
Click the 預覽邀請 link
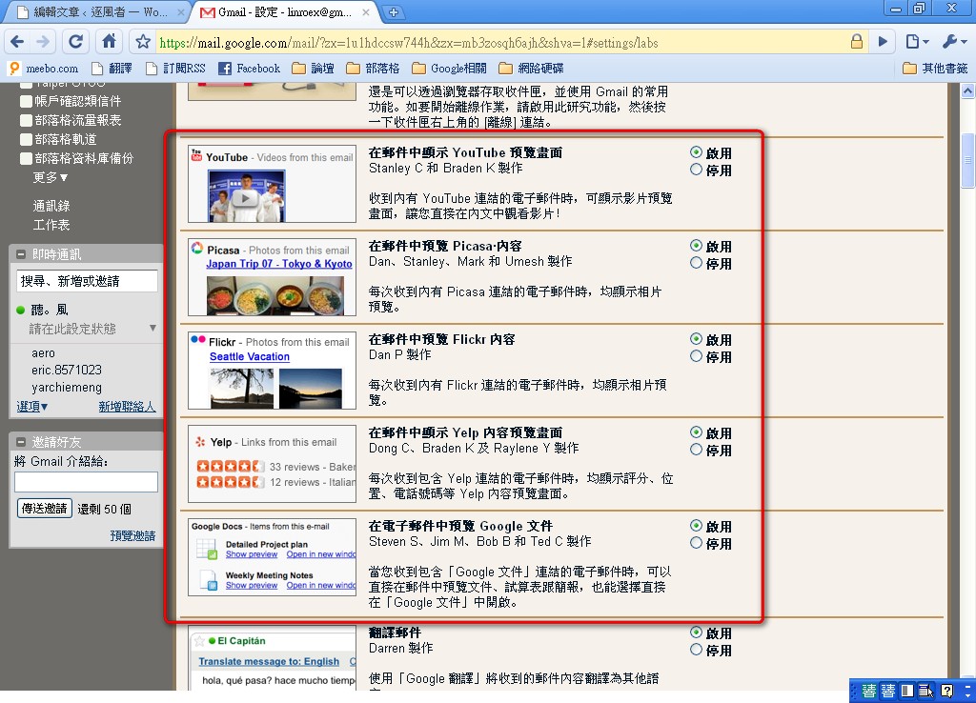pyautogui.click(x=132, y=535)
